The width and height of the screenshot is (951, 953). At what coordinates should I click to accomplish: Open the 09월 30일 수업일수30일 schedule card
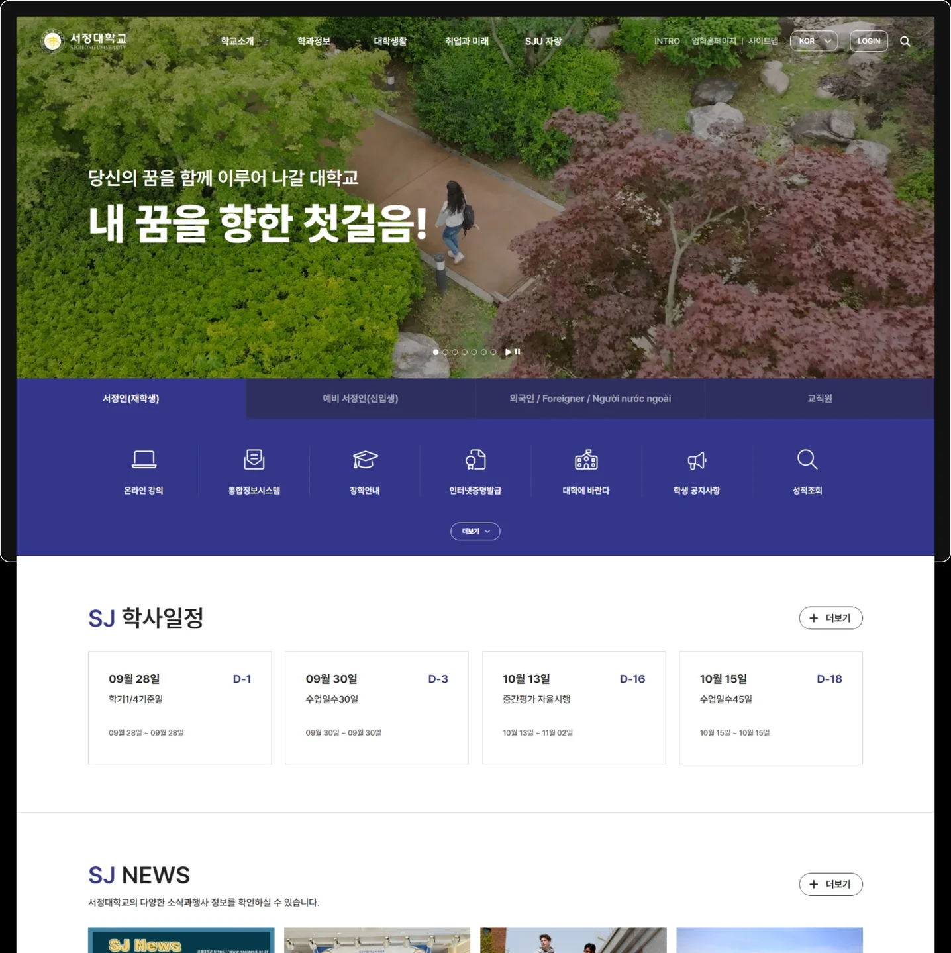(x=377, y=707)
